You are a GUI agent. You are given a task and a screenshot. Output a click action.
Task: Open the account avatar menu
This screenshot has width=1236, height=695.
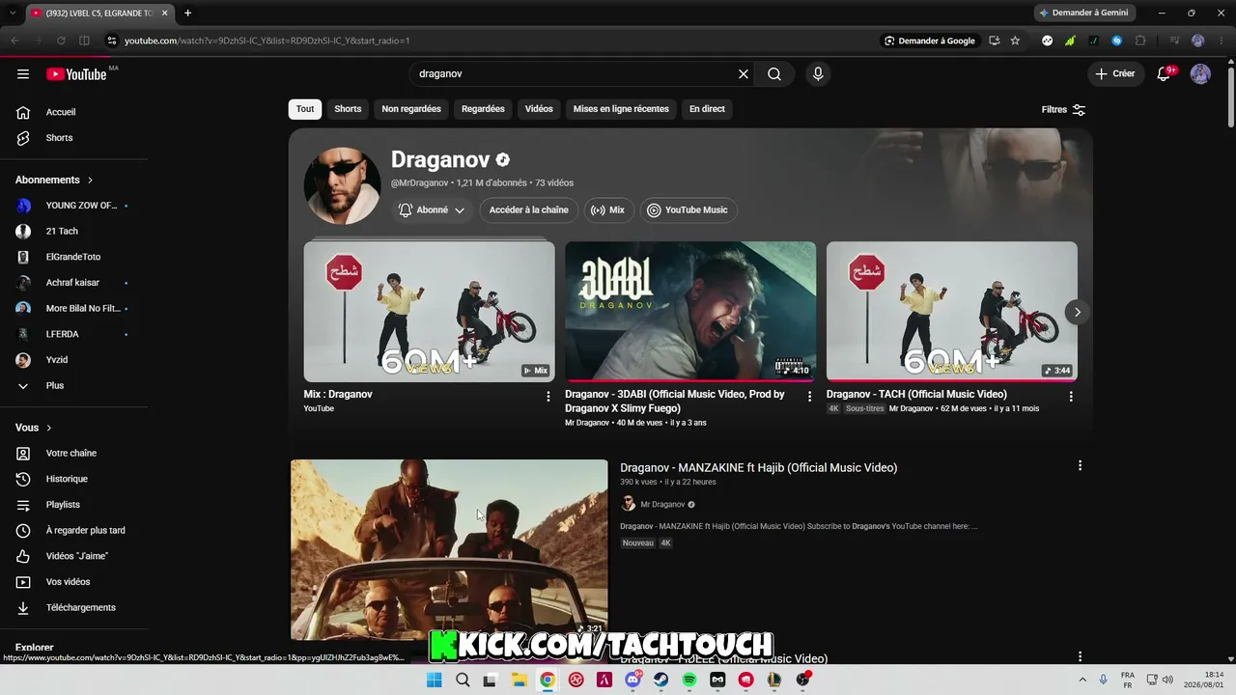(1200, 74)
